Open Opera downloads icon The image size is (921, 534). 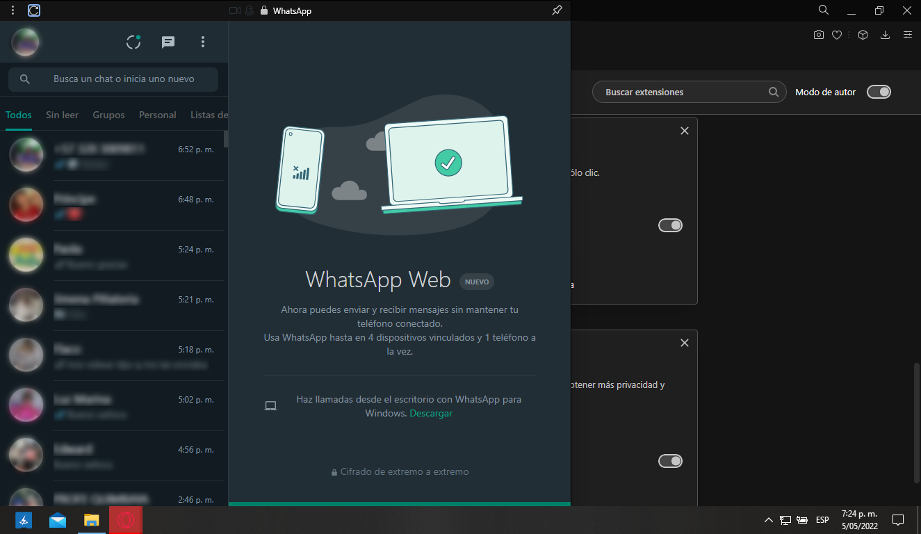pyautogui.click(x=885, y=35)
